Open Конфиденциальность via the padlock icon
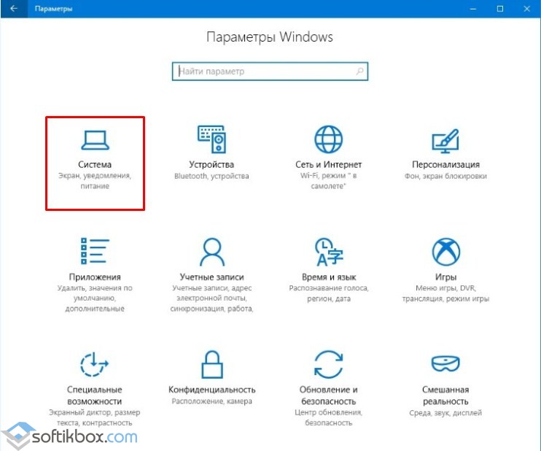The height and width of the screenshot is (451, 541). (x=211, y=363)
